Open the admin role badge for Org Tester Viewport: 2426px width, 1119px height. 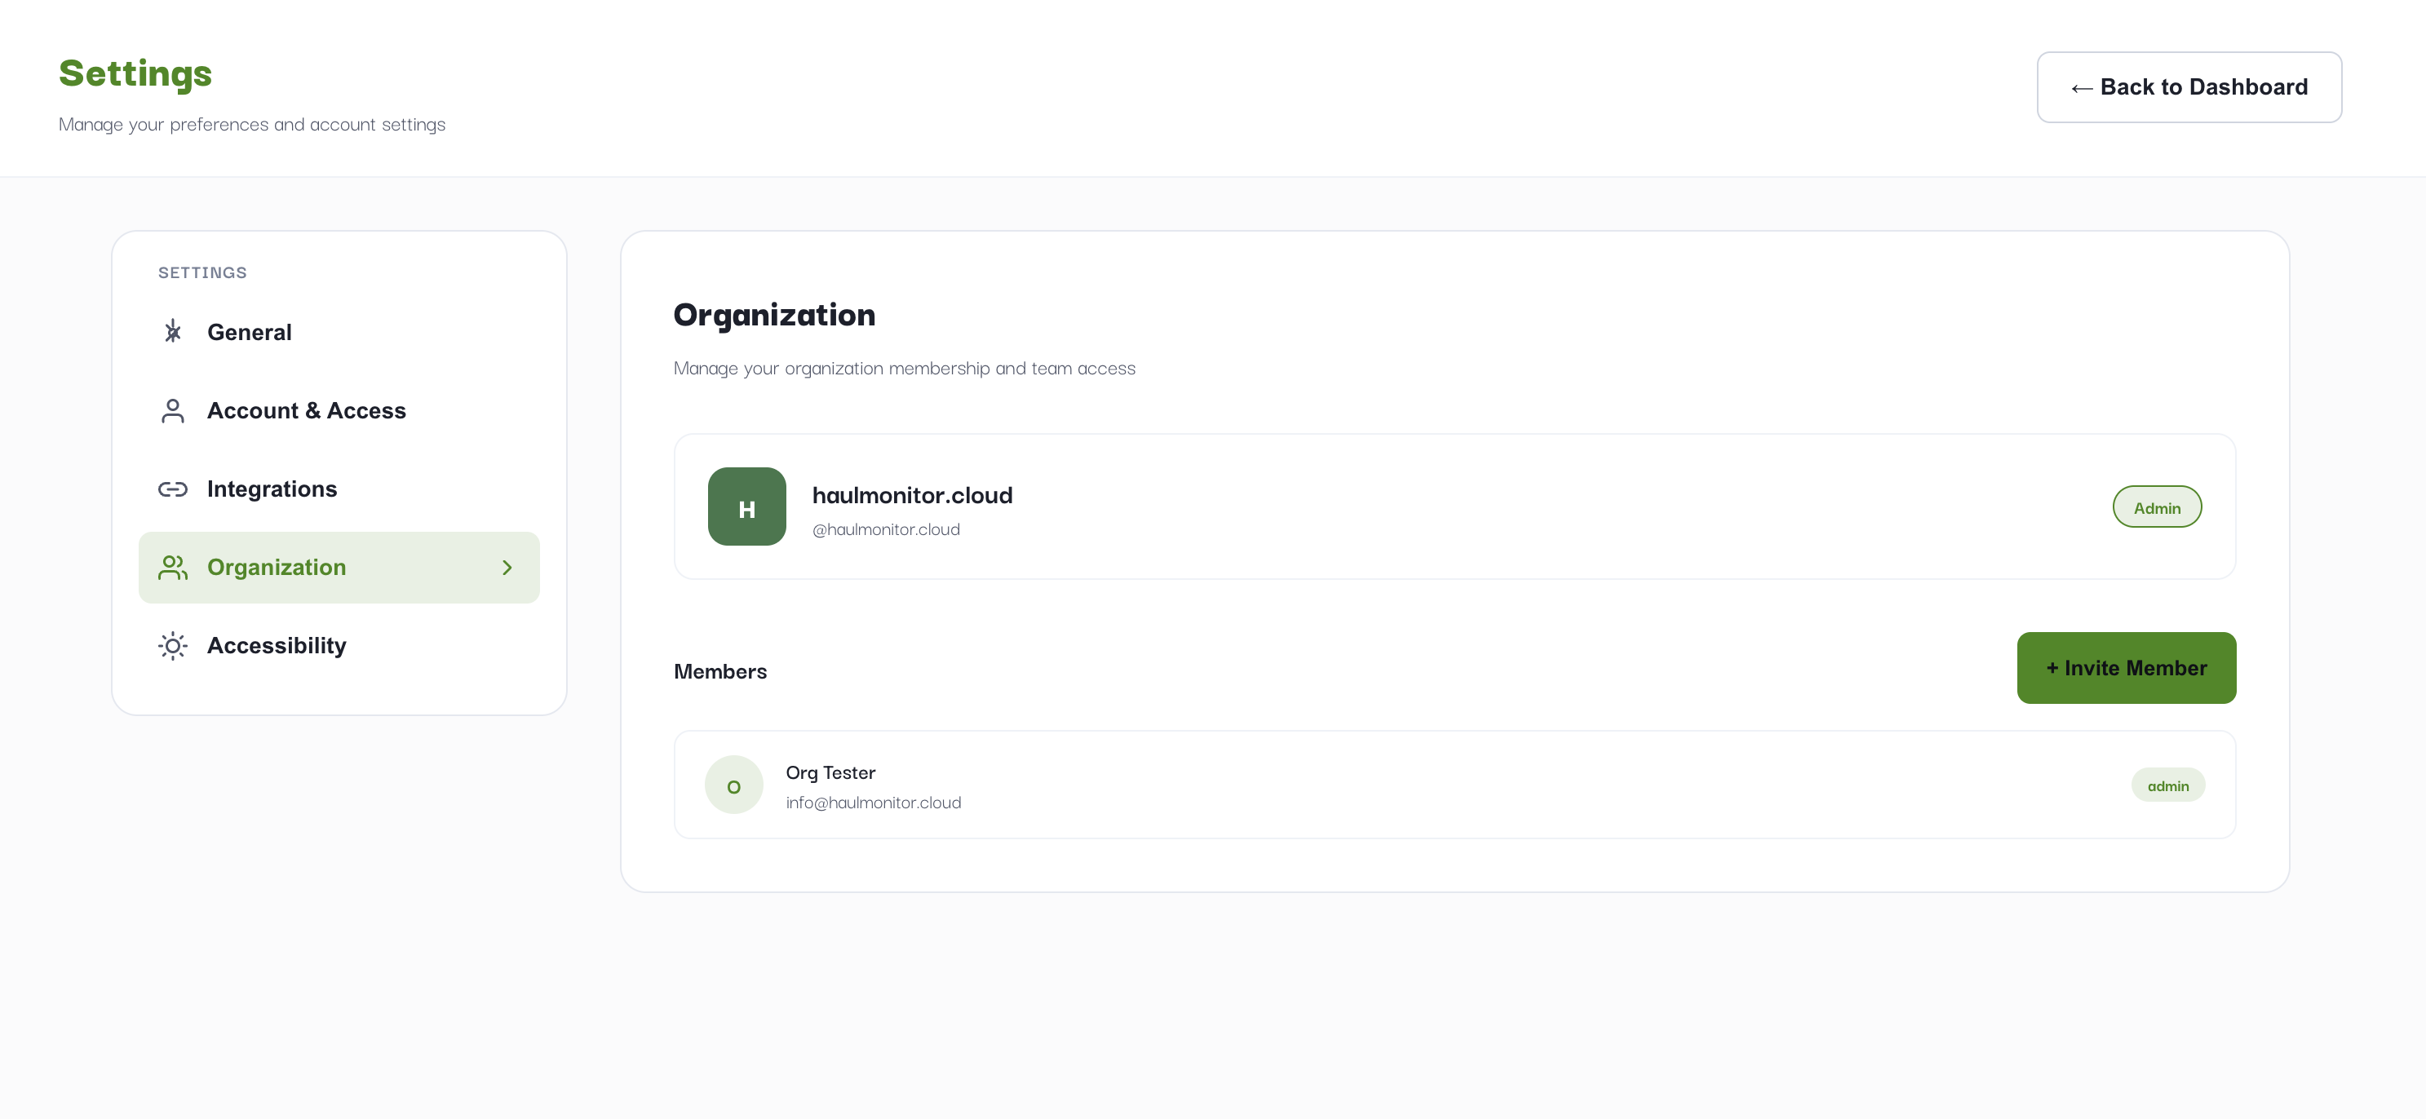pyautogui.click(x=2168, y=785)
